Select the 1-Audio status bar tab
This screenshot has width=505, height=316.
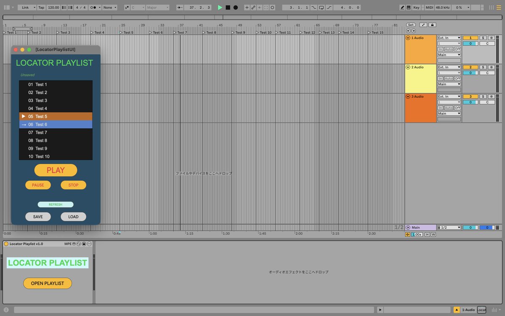[x=468, y=310]
